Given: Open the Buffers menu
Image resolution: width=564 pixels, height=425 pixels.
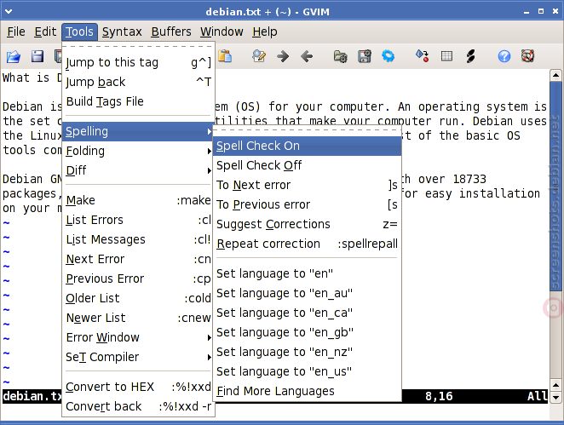Looking at the screenshot, I should (171, 32).
